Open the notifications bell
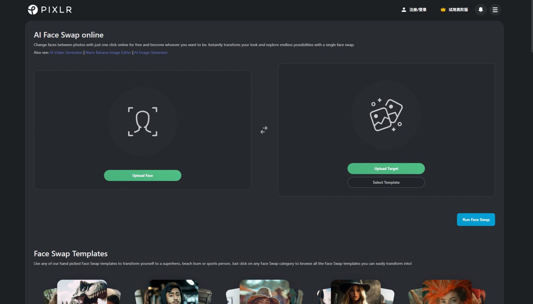Screen dimensions: 533x304 coord(481,10)
